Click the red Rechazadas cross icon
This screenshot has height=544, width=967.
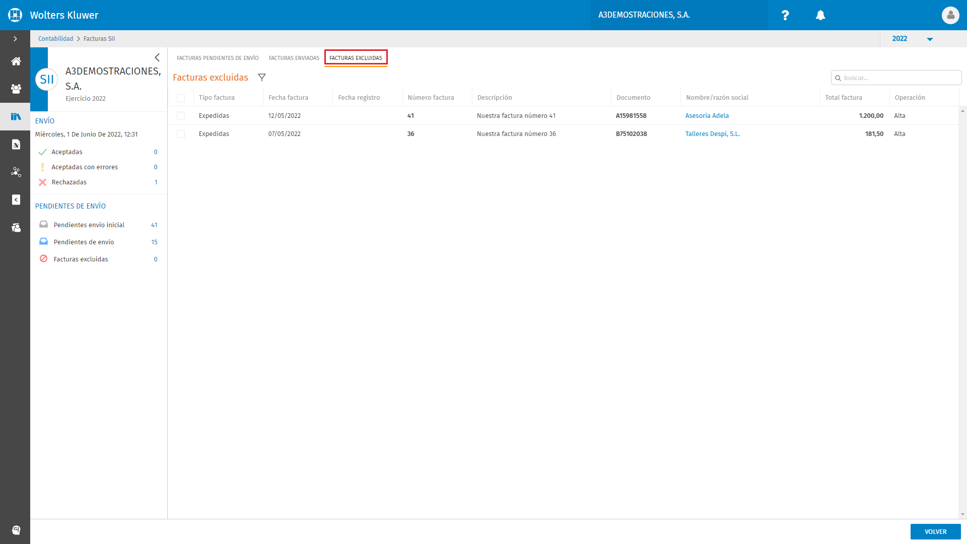pos(43,182)
